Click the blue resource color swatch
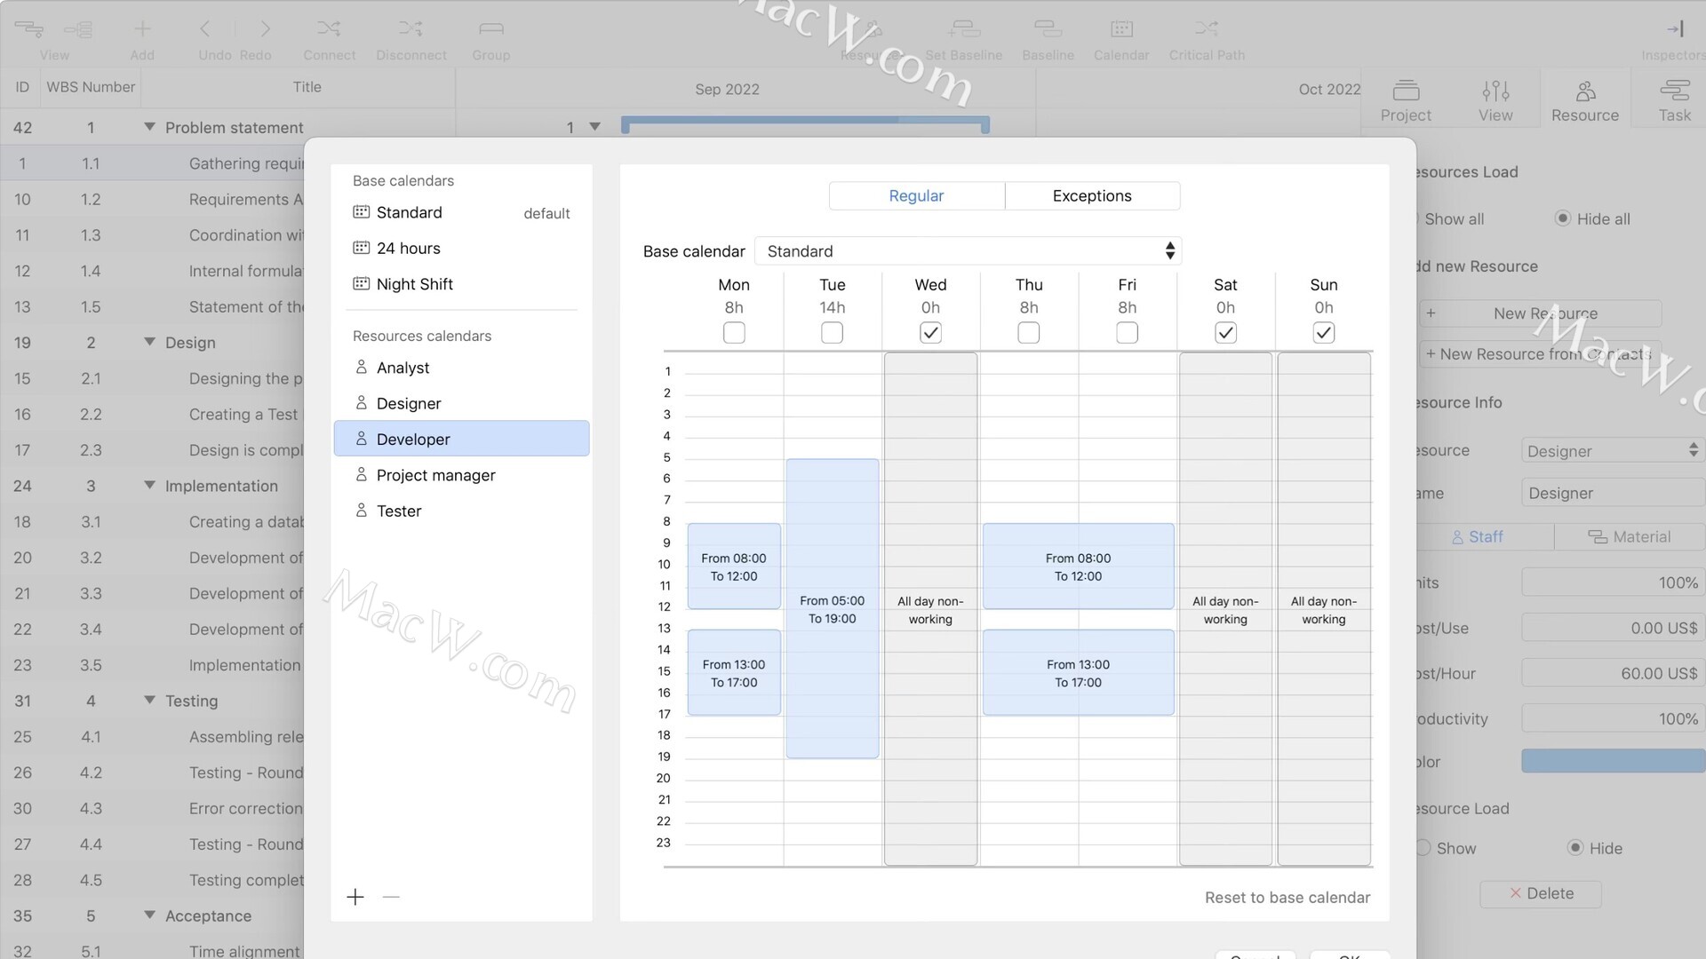The image size is (1706, 959). (1612, 761)
